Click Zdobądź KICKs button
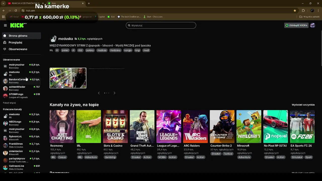This screenshot has height=181, width=322. (296, 25)
